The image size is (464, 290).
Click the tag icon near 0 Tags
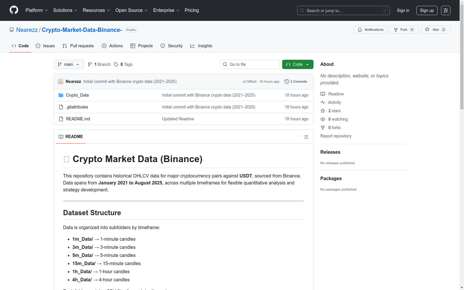(x=116, y=64)
